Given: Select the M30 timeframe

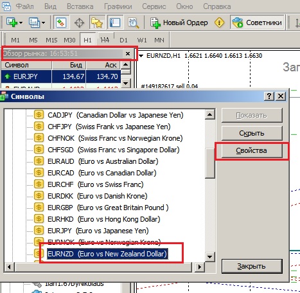Looking at the screenshot, I should tap(69, 40).
